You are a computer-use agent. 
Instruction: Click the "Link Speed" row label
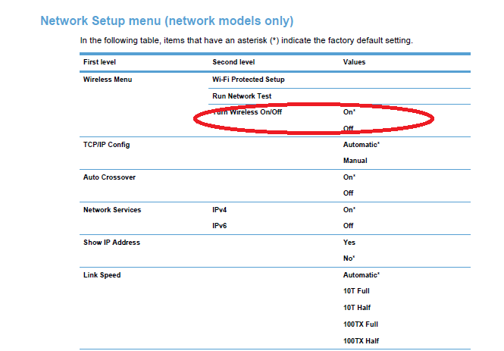tap(102, 275)
